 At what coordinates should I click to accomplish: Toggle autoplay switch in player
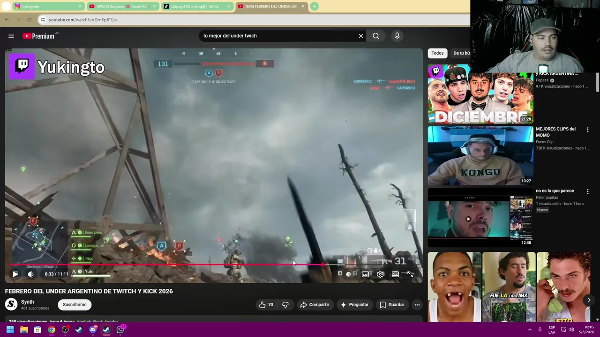[x=347, y=274]
